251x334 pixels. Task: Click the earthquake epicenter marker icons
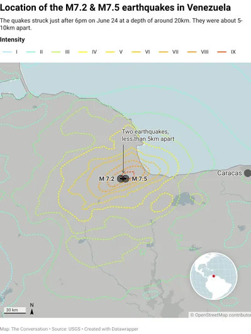123,179
